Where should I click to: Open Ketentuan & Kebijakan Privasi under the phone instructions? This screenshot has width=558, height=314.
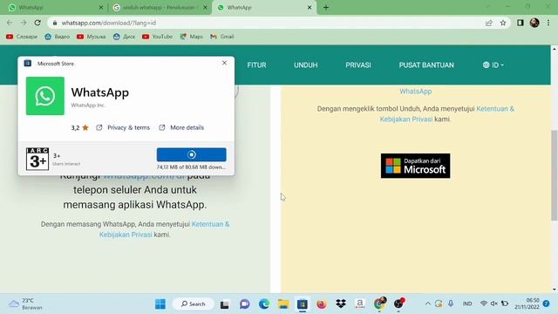pos(165,229)
